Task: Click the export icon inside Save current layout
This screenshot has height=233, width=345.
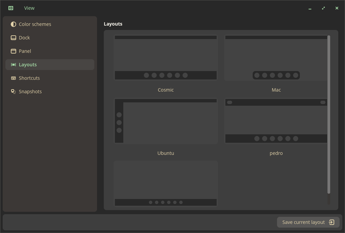Action: coord(332,222)
